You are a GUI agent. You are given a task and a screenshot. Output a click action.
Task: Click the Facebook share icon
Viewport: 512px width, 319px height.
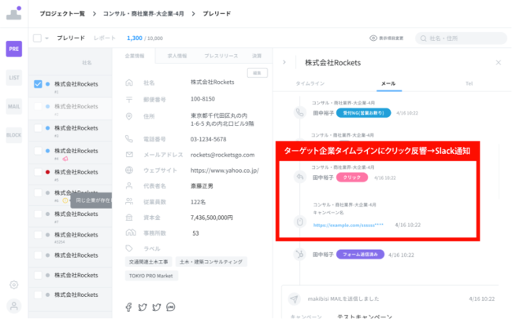click(128, 307)
